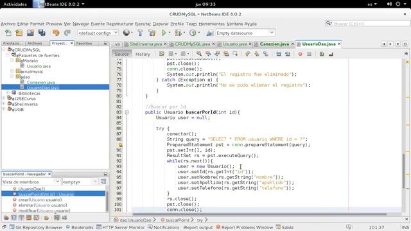Open the Reestructurar menu
The image size is (411, 231).
120,24
